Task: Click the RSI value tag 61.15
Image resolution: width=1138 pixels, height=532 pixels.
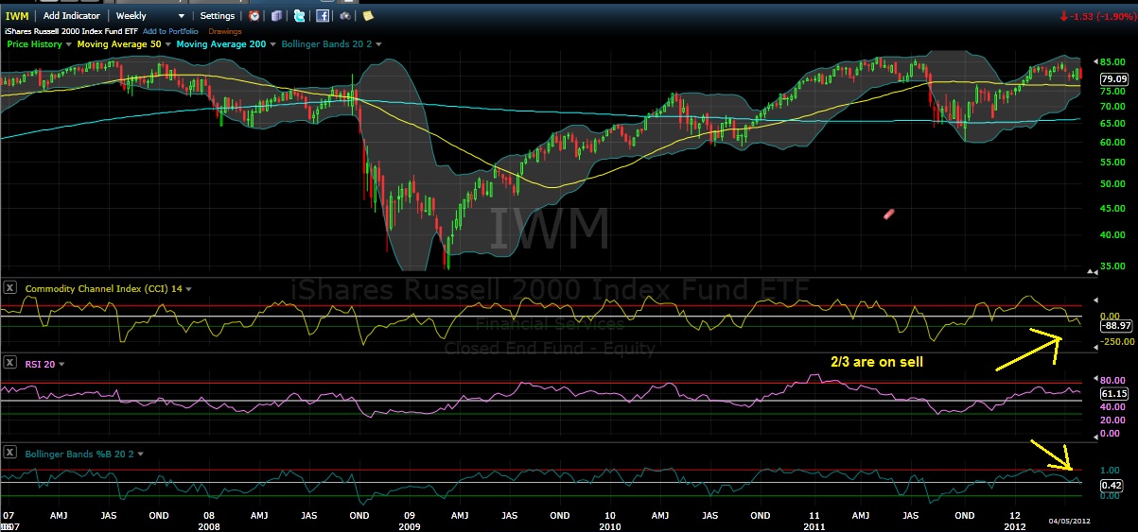Action: point(1112,393)
